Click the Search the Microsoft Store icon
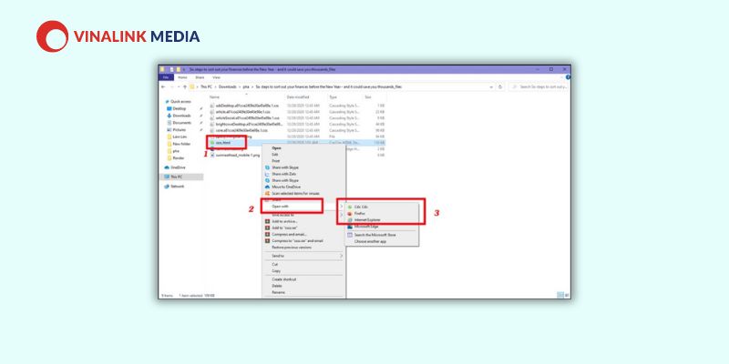The width and height of the screenshot is (729, 364). pos(350,235)
